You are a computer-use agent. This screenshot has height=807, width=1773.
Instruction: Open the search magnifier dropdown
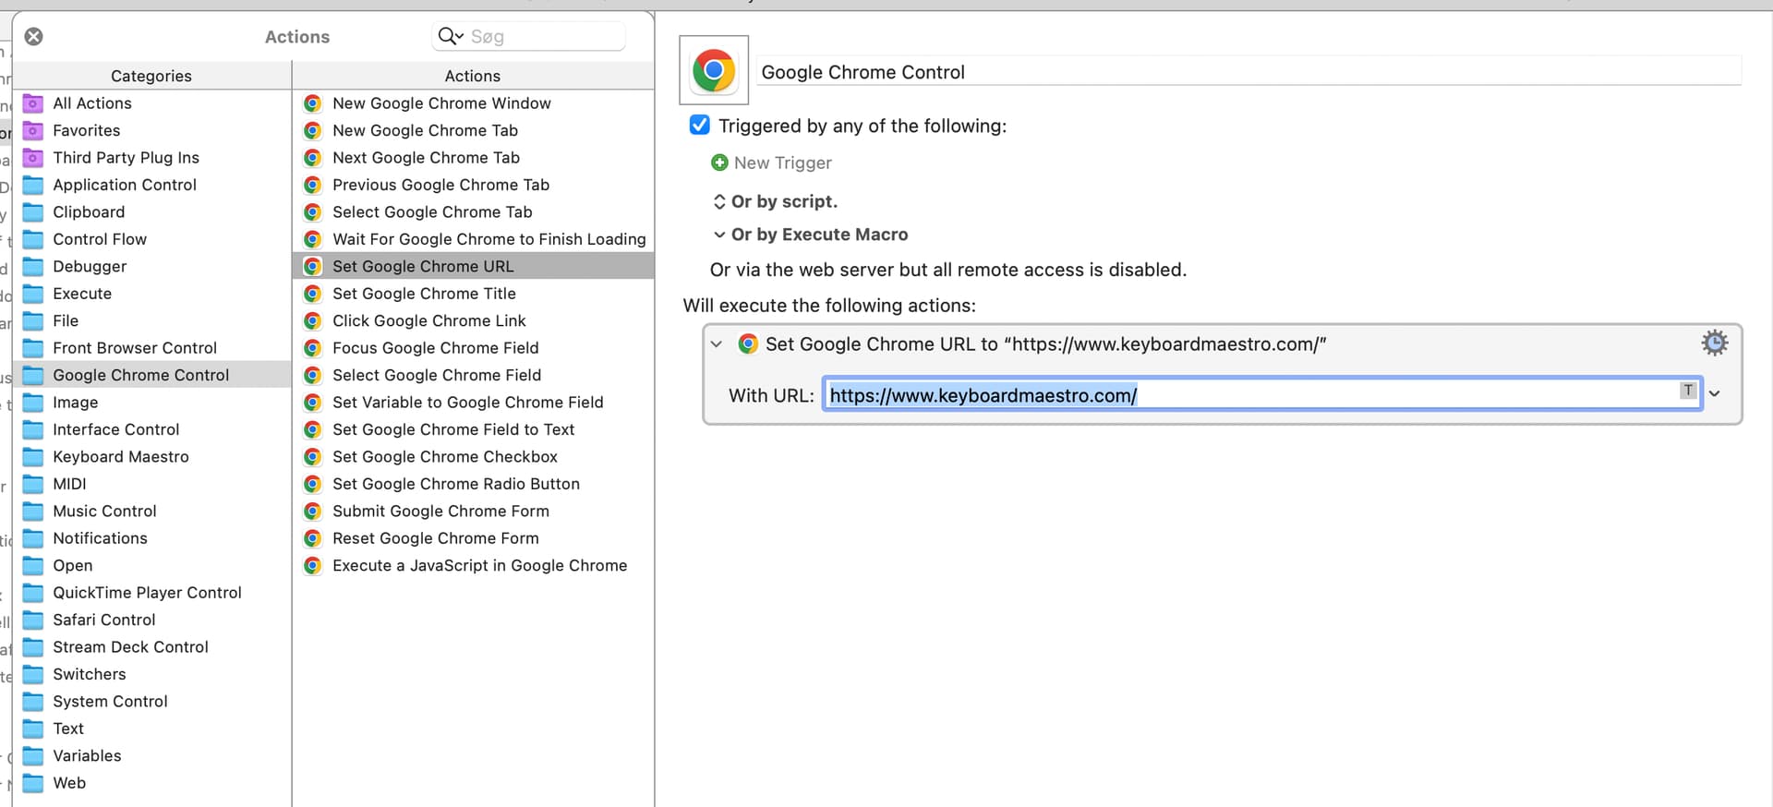pyautogui.click(x=450, y=36)
